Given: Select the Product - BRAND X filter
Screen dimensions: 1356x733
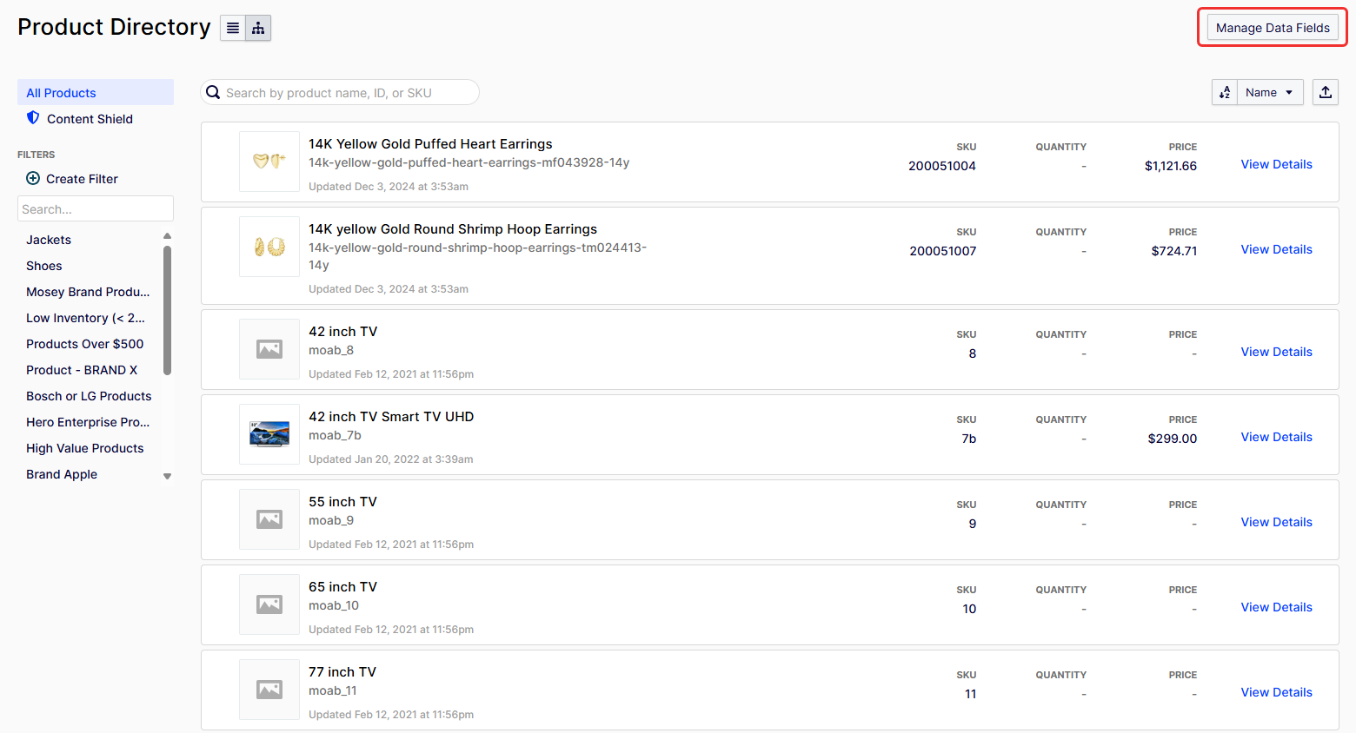Looking at the screenshot, I should pos(82,370).
